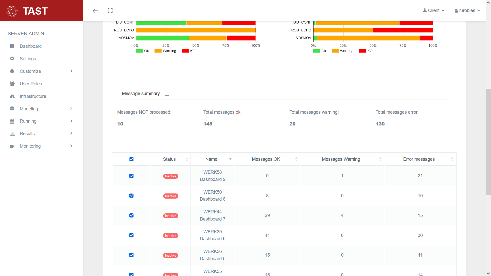
Task: Open the Client dropdown menu
Action: pos(433,10)
